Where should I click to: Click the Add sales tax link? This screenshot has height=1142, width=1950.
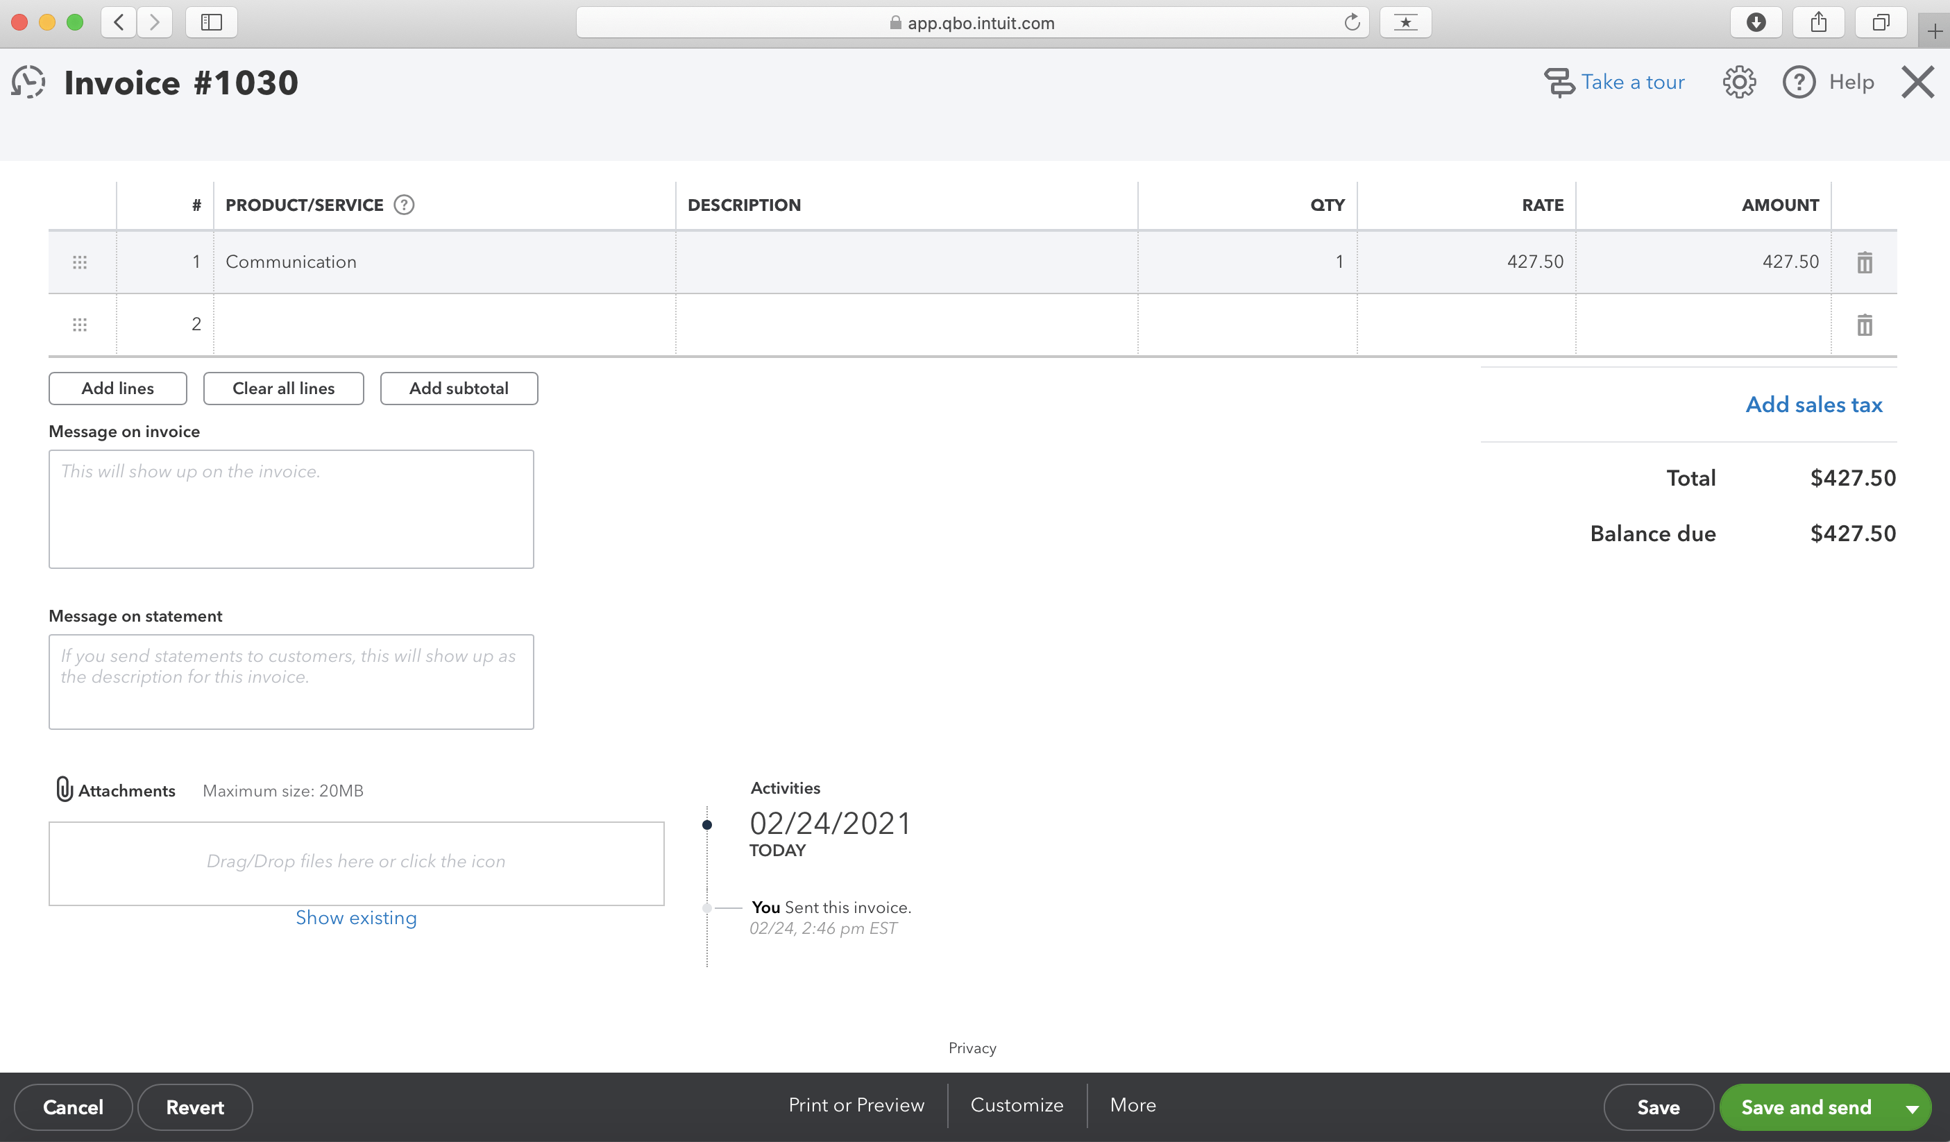[1813, 404]
